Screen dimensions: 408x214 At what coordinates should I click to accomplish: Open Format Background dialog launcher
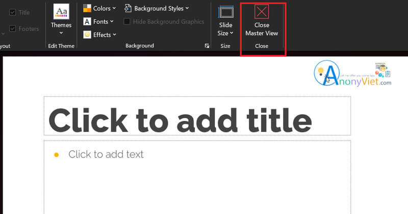207,46
